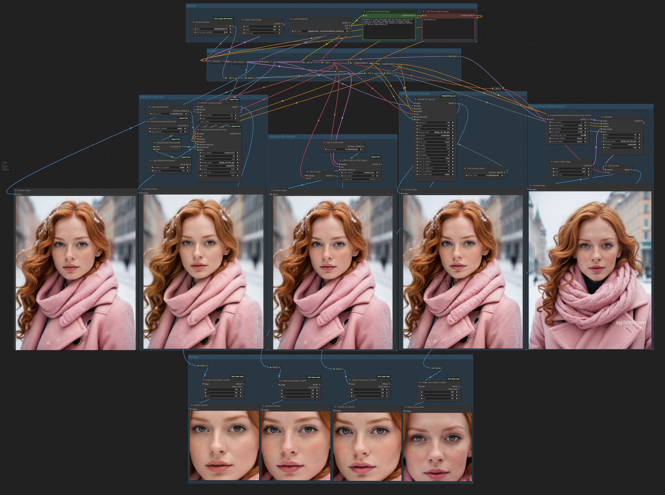Click the latent_image input port on the Kohya KSampler
This screenshot has width=665, height=495.
602,129
